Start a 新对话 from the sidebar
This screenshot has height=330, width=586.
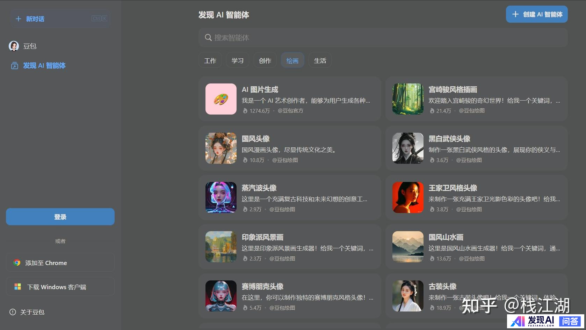[x=60, y=19]
